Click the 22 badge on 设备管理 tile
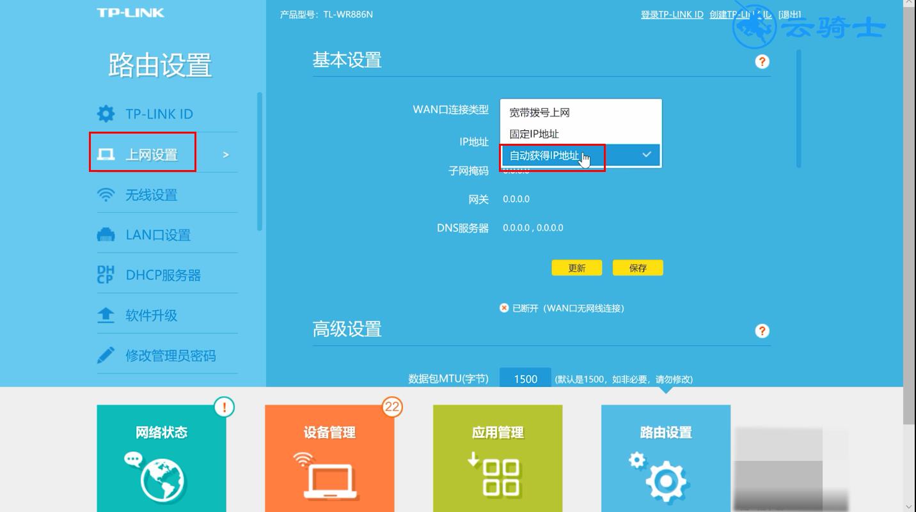Image resolution: width=916 pixels, height=512 pixels. pos(392,407)
